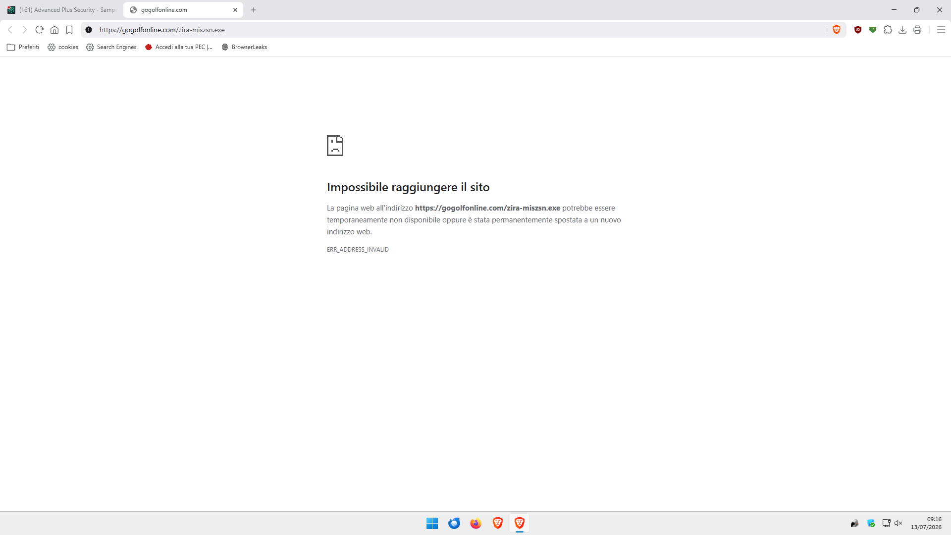Viewport: 951px width, 535px height.
Task: Open the security shield tray icon
Action: (871, 523)
